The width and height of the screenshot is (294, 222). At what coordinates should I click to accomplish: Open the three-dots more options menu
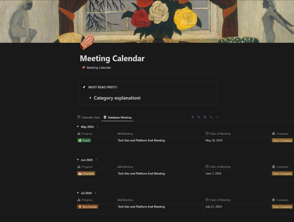pyautogui.click(x=217, y=117)
